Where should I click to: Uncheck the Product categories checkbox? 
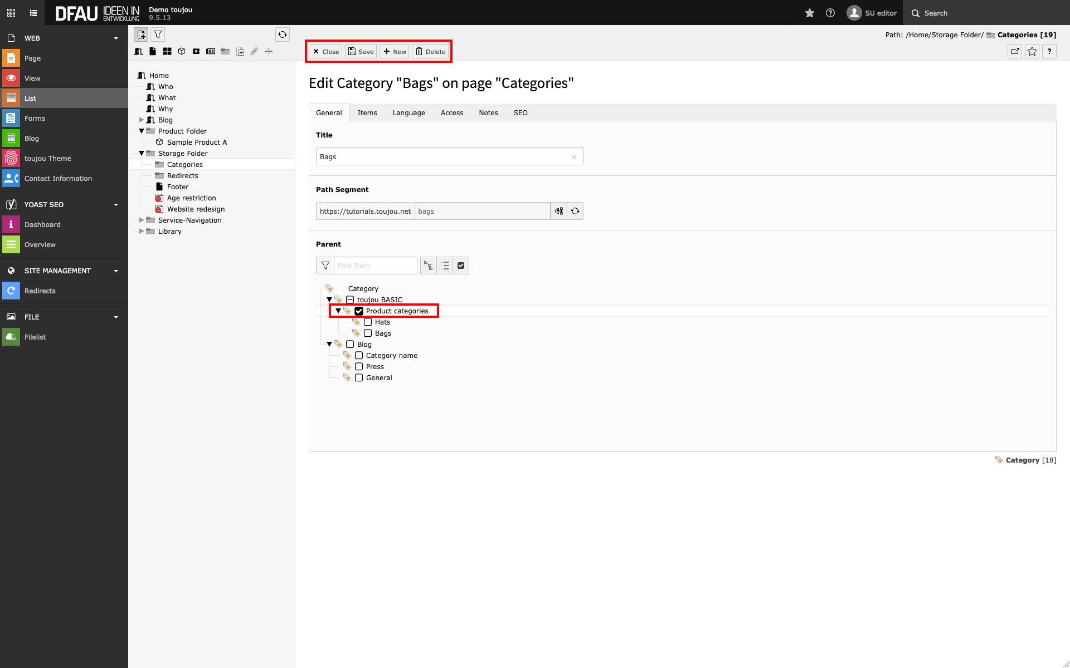(359, 311)
